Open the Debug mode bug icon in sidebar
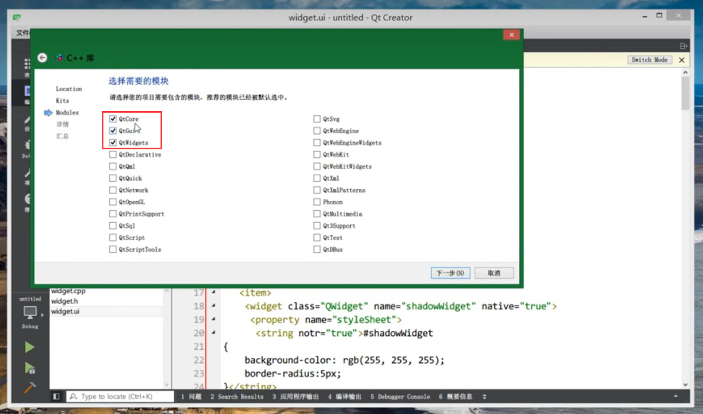 (x=27, y=146)
